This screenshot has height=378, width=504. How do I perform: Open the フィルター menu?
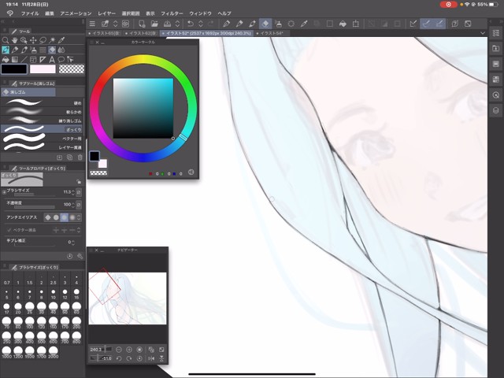(171, 13)
